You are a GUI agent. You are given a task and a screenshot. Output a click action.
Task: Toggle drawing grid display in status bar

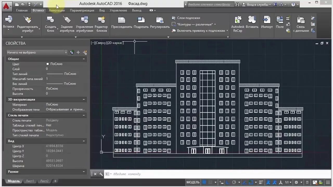click(204, 182)
